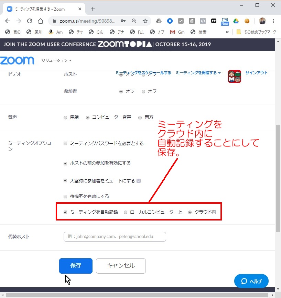This screenshot has width=281, height=298.
Task: Click the Zoomtopia conference banner
Action: click(x=138, y=44)
